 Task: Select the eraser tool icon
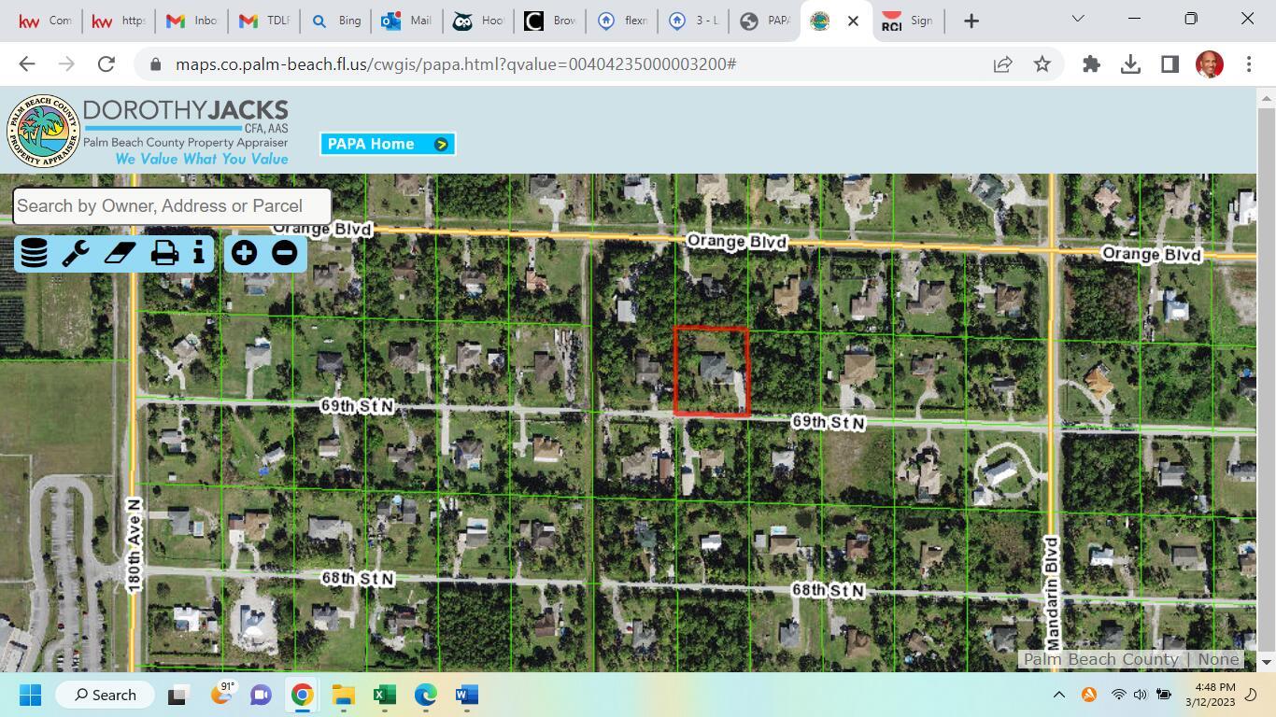(120, 253)
